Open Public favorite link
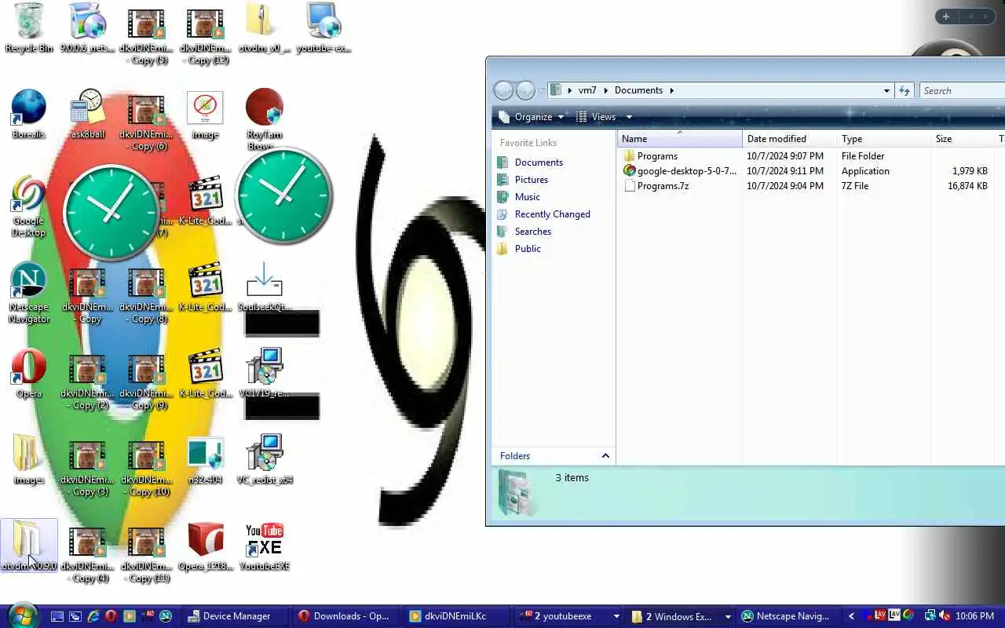This screenshot has height=628, width=1005. [528, 249]
